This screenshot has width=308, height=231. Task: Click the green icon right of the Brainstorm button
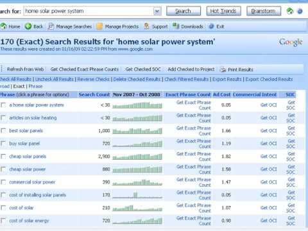(290, 11)
